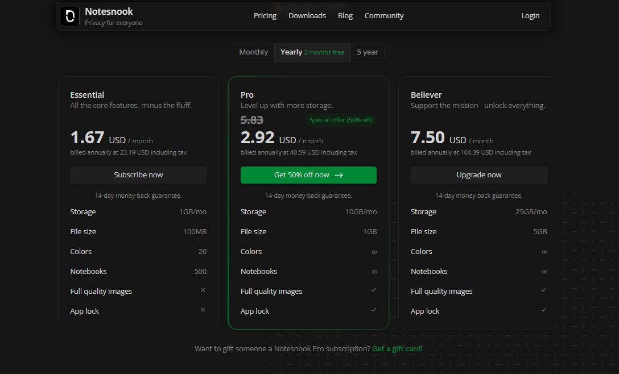Viewport: 619px width, 374px height.
Task: Click the X icon next to Essential's App lock
Action: pos(203,310)
